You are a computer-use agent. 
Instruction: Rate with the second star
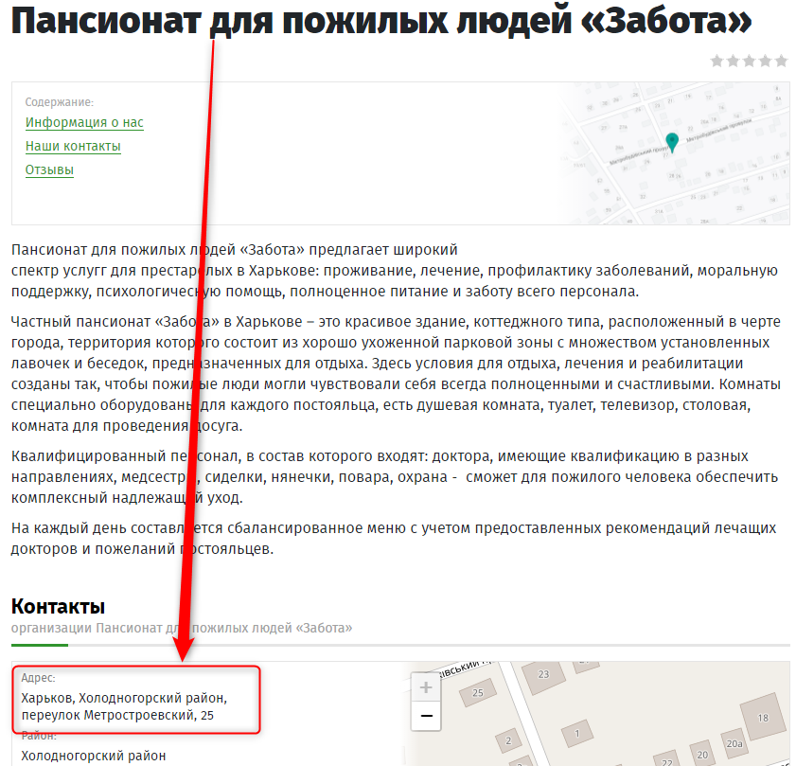pos(734,61)
